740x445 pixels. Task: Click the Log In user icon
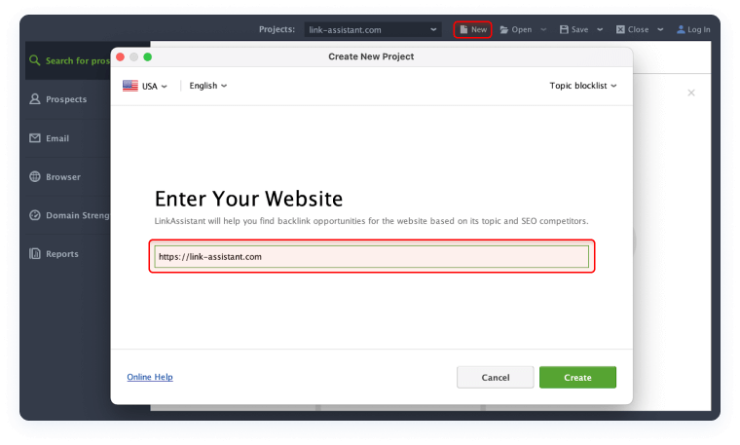tap(680, 30)
